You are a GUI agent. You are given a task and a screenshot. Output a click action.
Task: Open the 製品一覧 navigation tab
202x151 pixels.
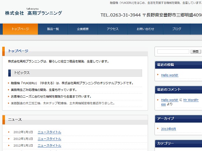click(53, 29)
